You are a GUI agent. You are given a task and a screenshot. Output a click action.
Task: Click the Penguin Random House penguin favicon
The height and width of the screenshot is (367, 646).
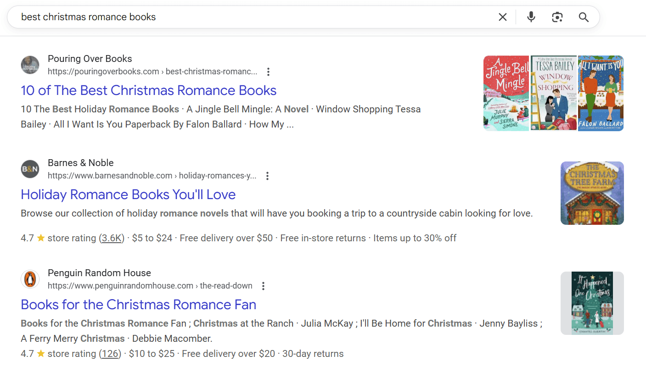[x=30, y=279]
